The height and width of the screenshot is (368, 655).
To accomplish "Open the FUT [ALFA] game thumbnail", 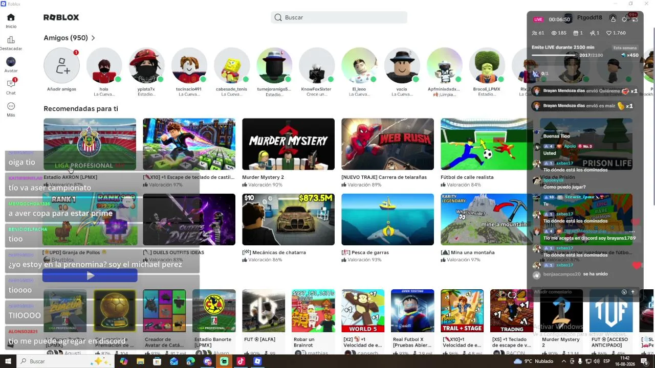I will click(x=264, y=311).
